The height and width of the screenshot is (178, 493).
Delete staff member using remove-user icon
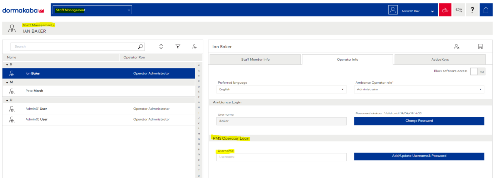click(457, 47)
